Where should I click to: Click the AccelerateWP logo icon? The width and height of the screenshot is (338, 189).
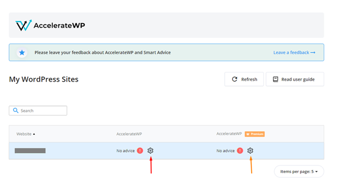23,25
